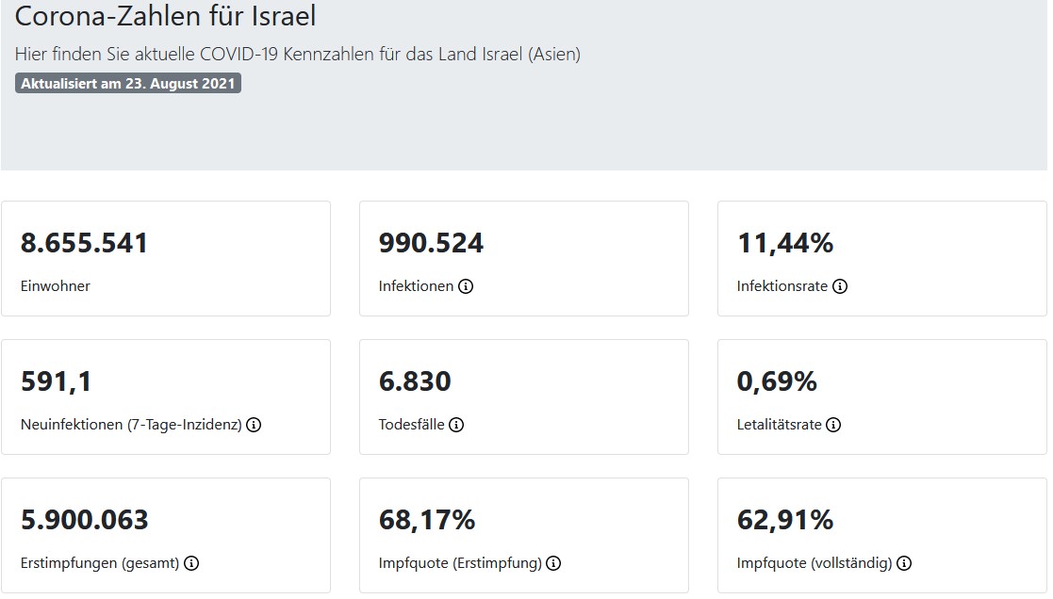Click the 68,17% vaccination rate value
Screen dimensions: 1053x599
[427, 520]
